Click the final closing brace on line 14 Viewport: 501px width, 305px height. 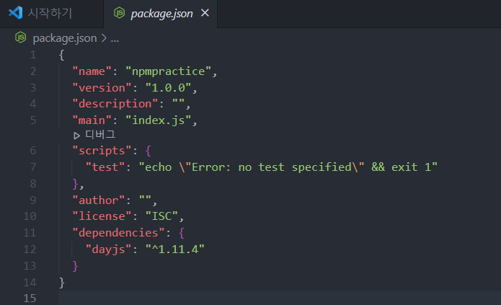tap(62, 283)
